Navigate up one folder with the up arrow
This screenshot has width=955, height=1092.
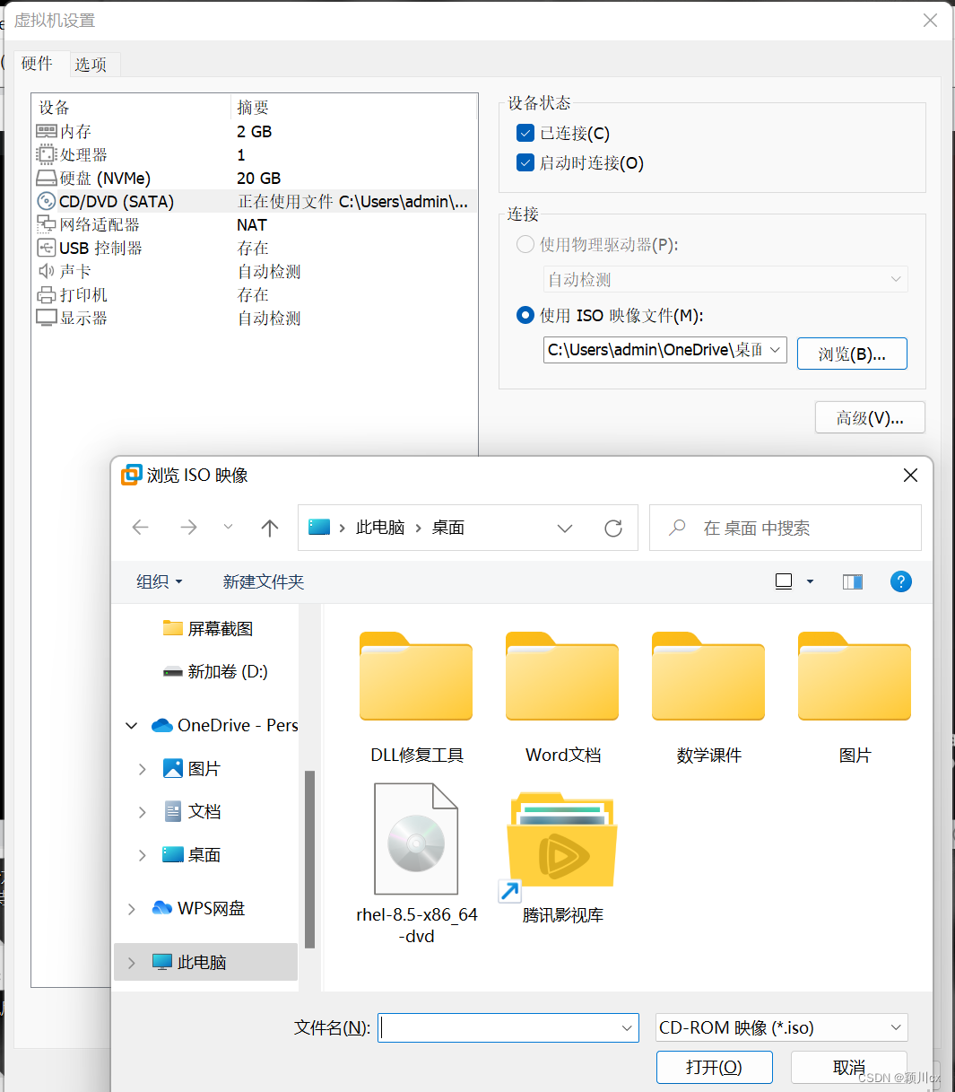[x=270, y=528]
